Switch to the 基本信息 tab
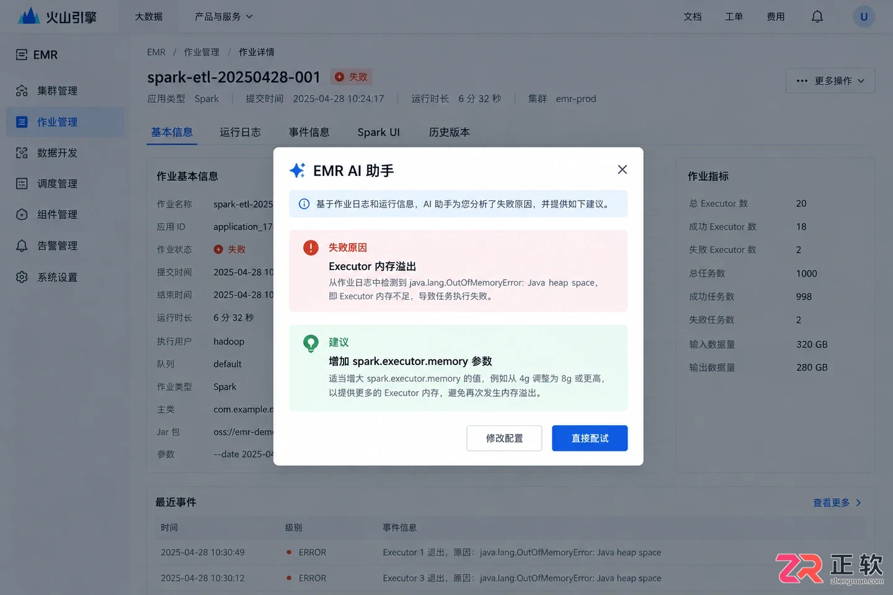 point(172,133)
